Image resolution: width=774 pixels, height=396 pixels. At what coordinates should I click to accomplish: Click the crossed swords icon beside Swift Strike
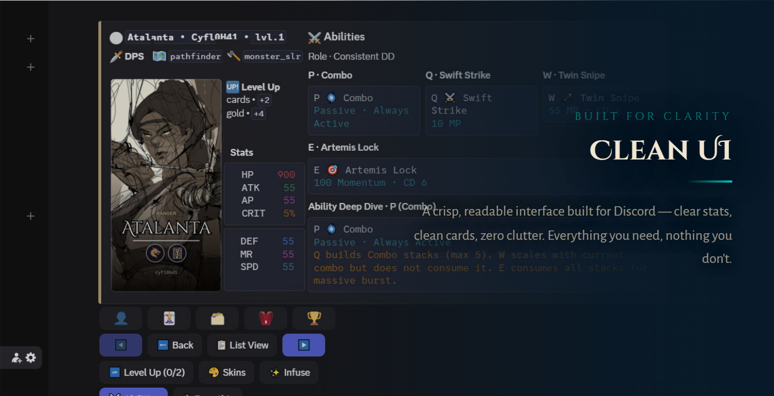tap(450, 98)
